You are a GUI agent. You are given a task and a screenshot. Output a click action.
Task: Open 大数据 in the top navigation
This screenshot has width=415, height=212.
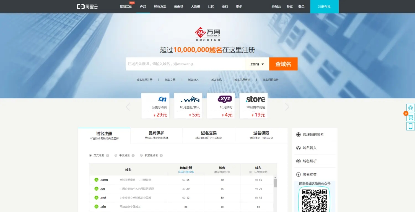point(196,7)
